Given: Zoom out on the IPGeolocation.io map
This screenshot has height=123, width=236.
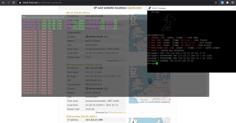Looking at the screenshot, I should [133, 75].
